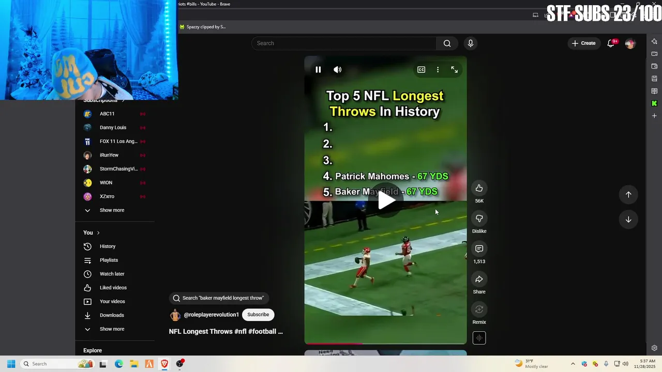Image resolution: width=662 pixels, height=372 pixels.
Task: Subscribe to @roleplayerevolution1
Action: tap(258, 315)
